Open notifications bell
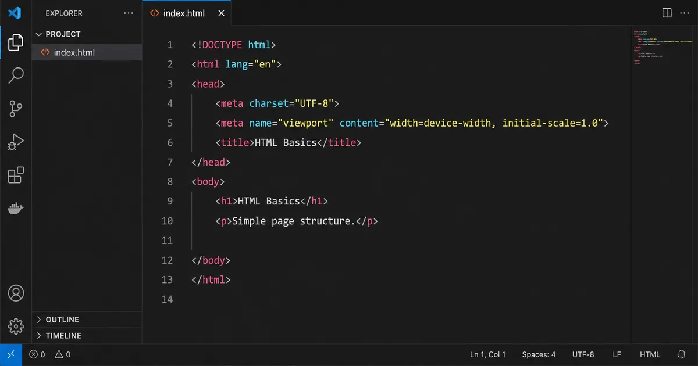 [x=682, y=354]
